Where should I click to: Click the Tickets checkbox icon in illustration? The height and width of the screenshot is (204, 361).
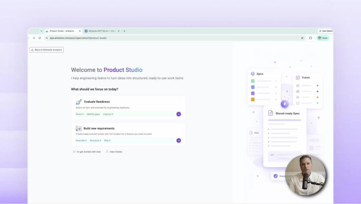[x=298, y=78]
